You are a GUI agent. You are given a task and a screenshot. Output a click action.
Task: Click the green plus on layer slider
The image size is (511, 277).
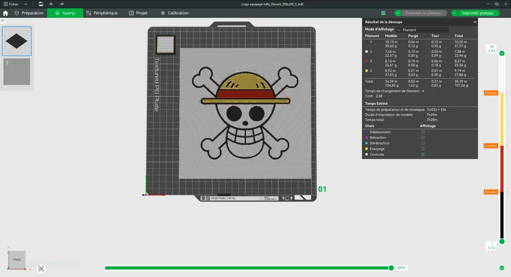[x=502, y=53]
